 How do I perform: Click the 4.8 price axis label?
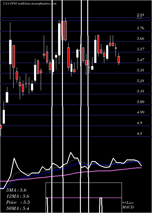point(140,133)
